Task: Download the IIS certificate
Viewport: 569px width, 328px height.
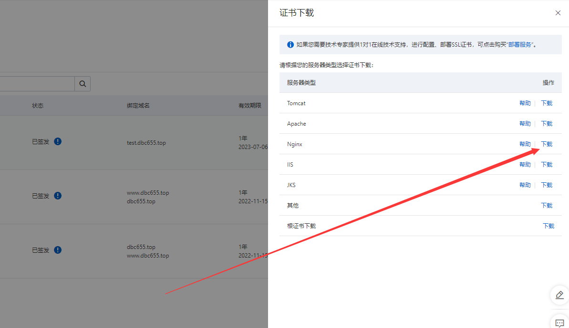Action: [x=547, y=165]
